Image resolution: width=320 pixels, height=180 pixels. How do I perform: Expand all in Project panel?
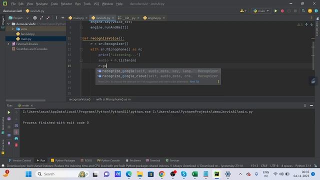point(41,18)
